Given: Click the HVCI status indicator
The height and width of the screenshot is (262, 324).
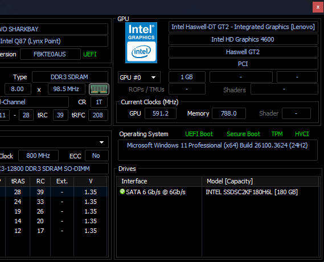Looking at the screenshot, I should pos(302,134).
